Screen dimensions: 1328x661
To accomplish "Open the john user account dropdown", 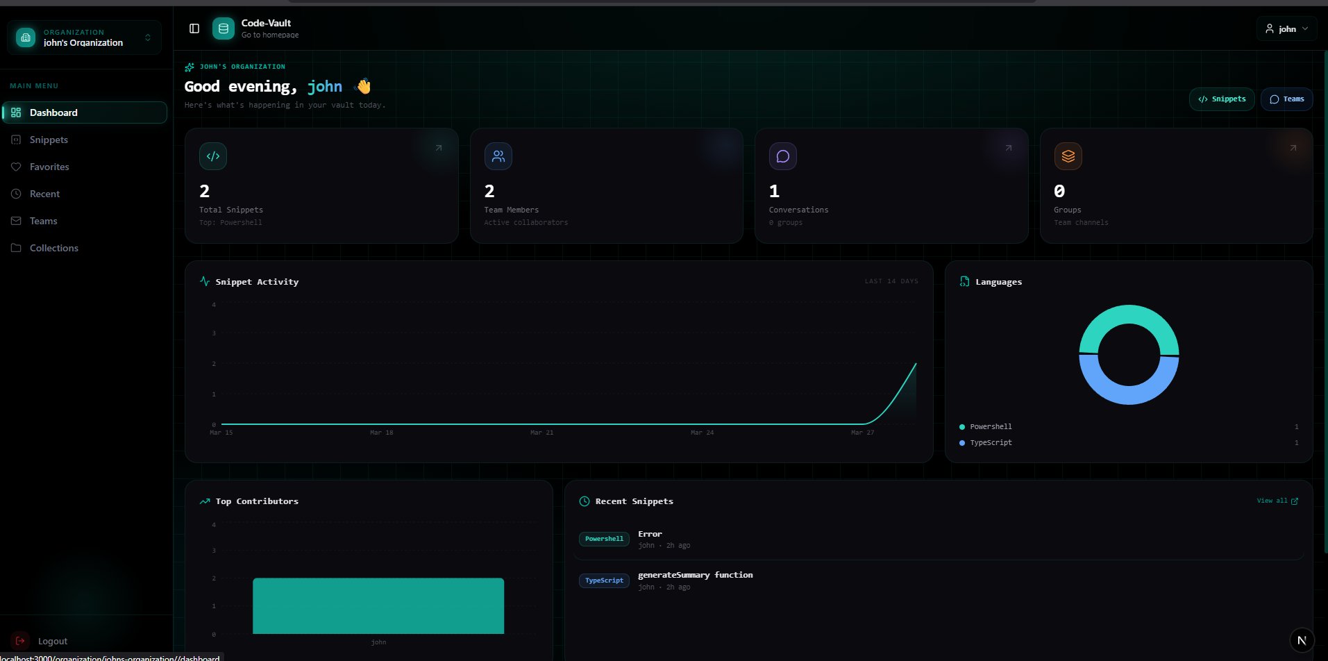I will 1286,28.
